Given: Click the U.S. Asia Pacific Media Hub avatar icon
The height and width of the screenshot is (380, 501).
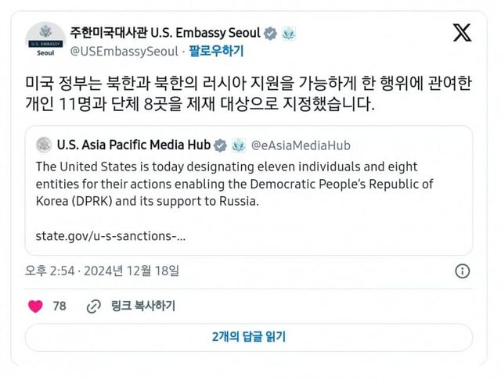Looking at the screenshot, I should pyautogui.click(x=45, y=145).
